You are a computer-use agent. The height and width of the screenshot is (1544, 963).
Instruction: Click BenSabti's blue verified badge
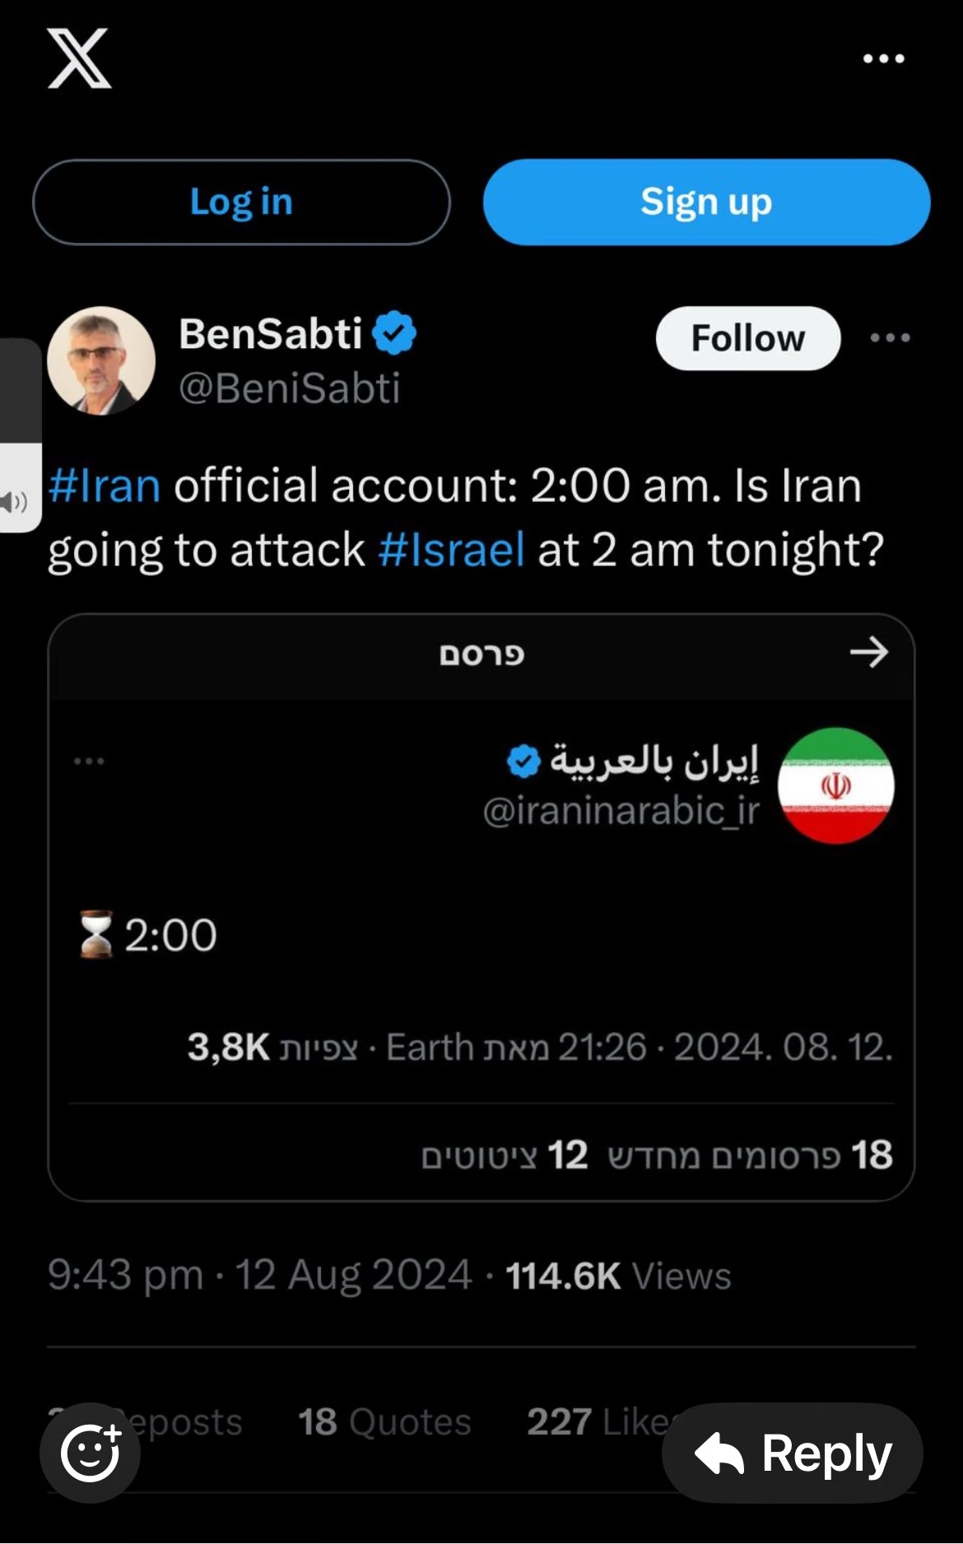pos(395,333)
